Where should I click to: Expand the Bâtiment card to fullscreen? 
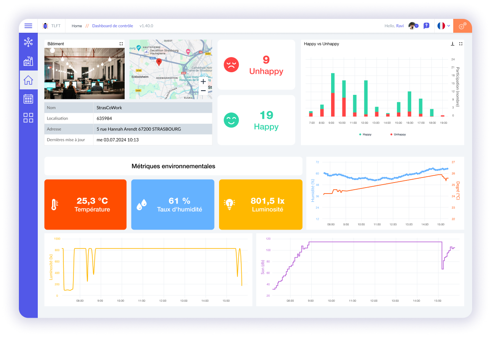pyautogui.click(x=121, y=43)
